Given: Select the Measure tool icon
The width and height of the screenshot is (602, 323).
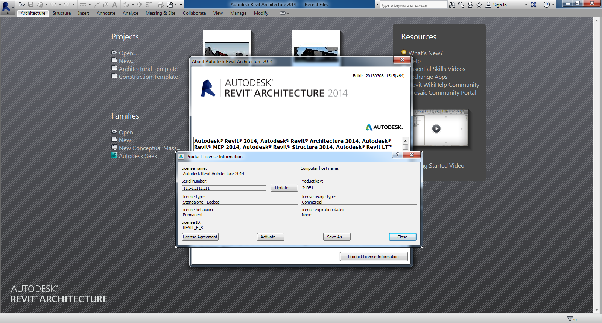Looking at the screenshot, I should coord(83,5).
